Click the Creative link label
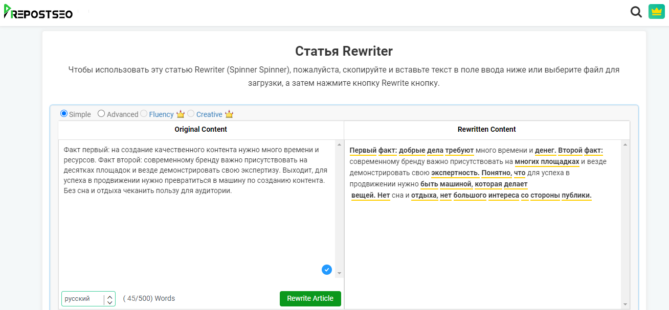This screenshot has height=310, width=669. tap(209, 114)
